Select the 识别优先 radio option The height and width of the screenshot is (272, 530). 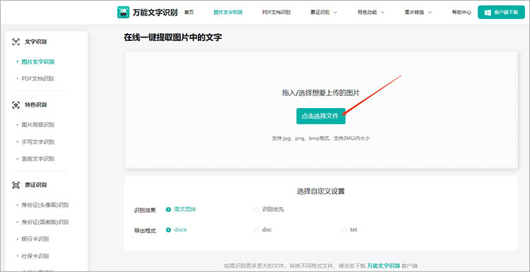click(x=269, y=210)
